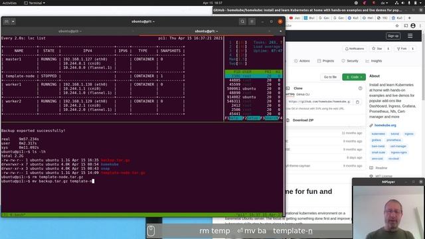The width and height of the screenshot is (425, 239).
Task: Click the volume icon in top bar
Action: [403, 3]
